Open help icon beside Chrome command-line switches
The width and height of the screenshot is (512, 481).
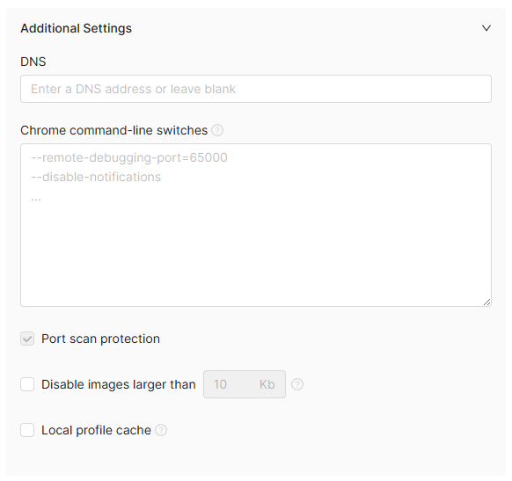point(217,130)
